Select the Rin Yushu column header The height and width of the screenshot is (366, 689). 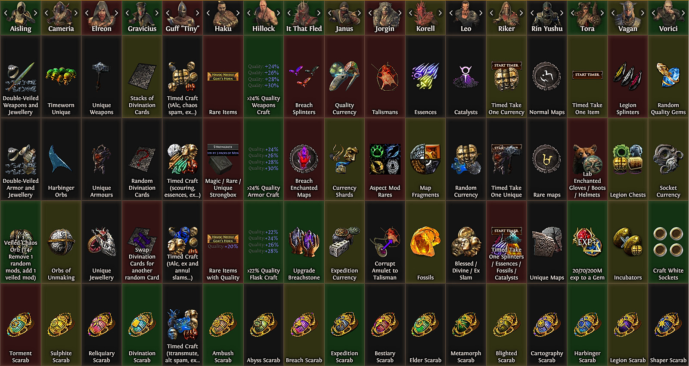[546, 17]
